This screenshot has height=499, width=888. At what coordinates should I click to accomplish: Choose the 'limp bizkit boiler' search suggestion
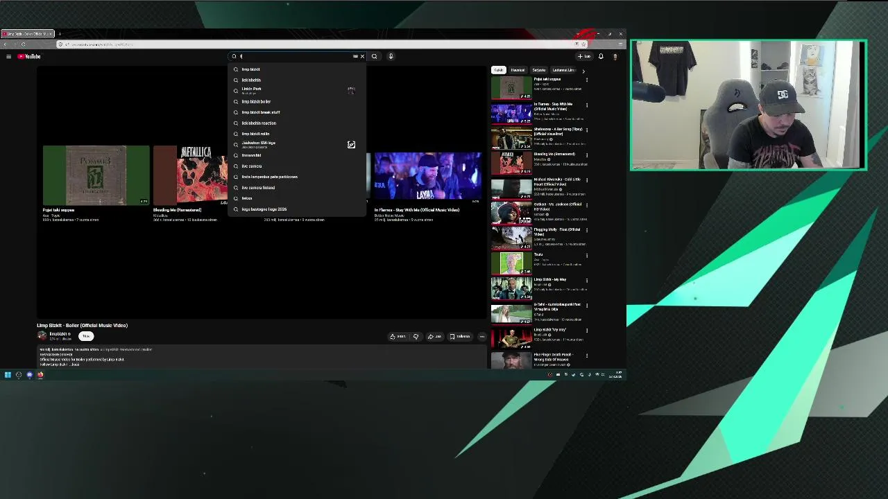(x=297, y=101)
